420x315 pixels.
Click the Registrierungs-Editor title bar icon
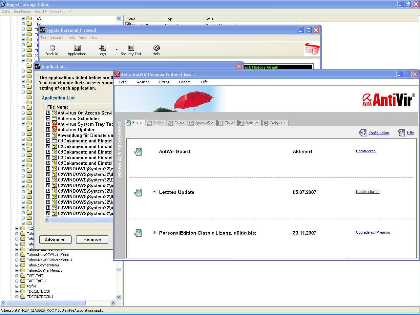pos(3,4)
